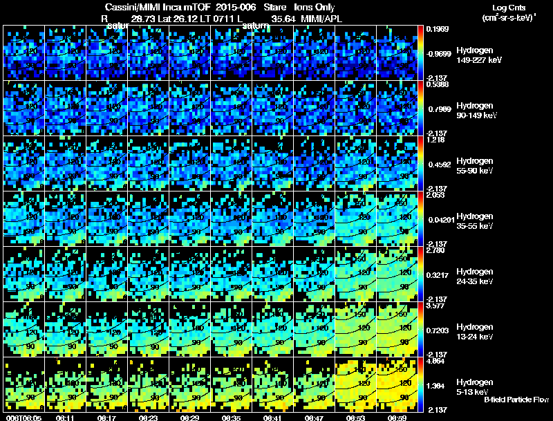Click the '35.64' L value in header
553x421 pixels.
click(283, 19)
